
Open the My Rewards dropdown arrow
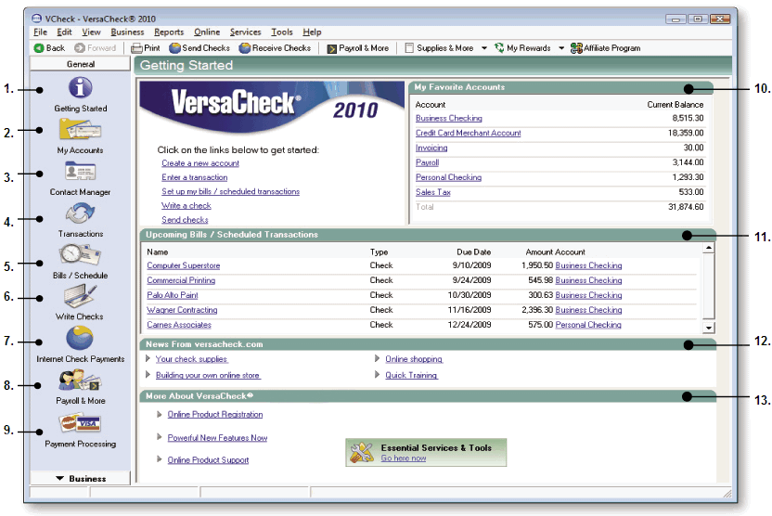(x=561, y=48)
